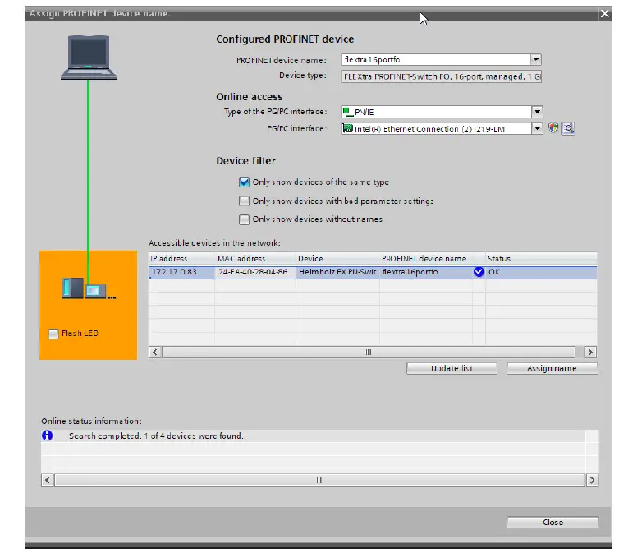Click the MAC address column header
The width and height of the screenshot is (619, 558).
click(x=255, y=258)
